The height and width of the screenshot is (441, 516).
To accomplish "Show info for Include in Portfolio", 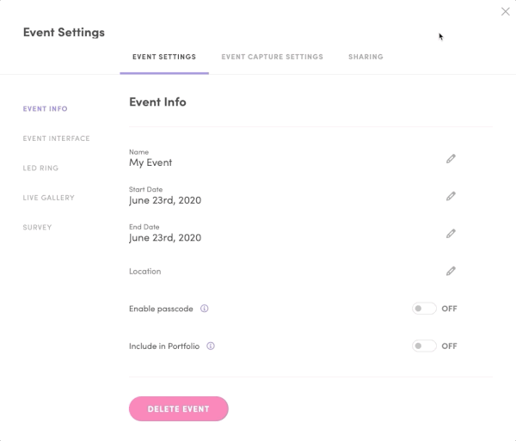I will coord(211,346).
